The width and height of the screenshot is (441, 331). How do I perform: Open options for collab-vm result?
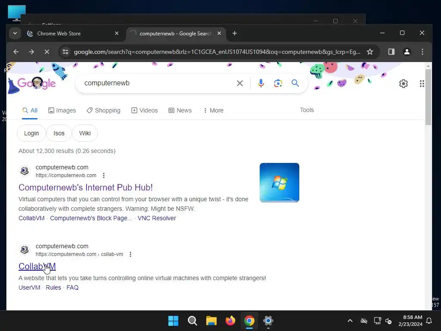pyautogui.click(x=130, y=254)
